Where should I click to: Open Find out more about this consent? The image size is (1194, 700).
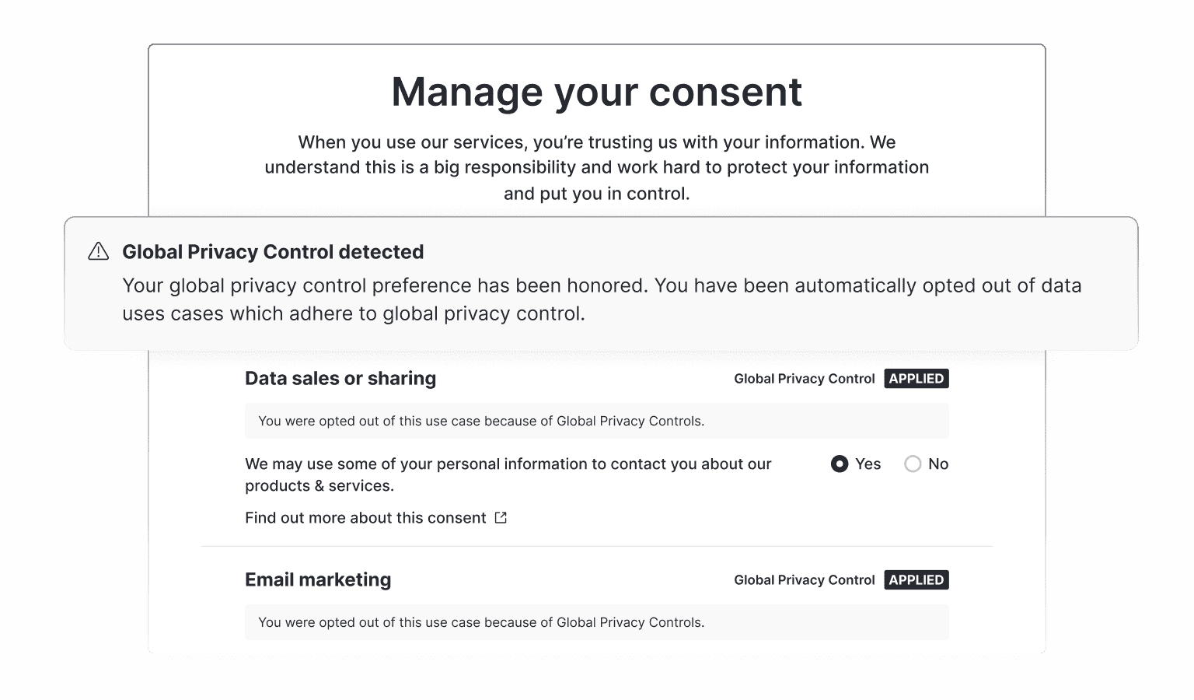point(365,518)
